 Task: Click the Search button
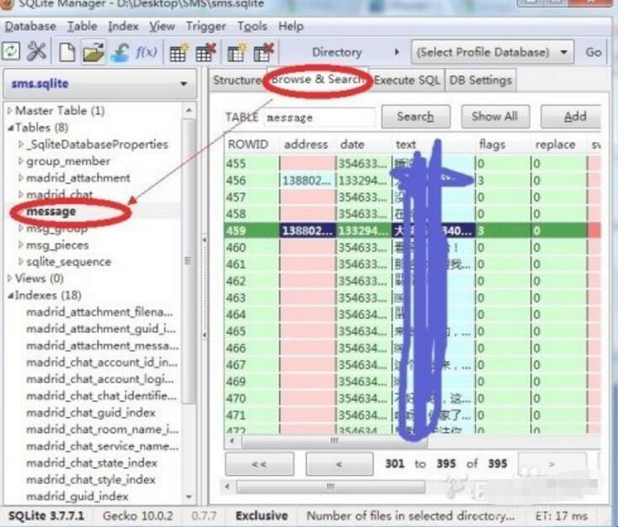coord(416,117)
